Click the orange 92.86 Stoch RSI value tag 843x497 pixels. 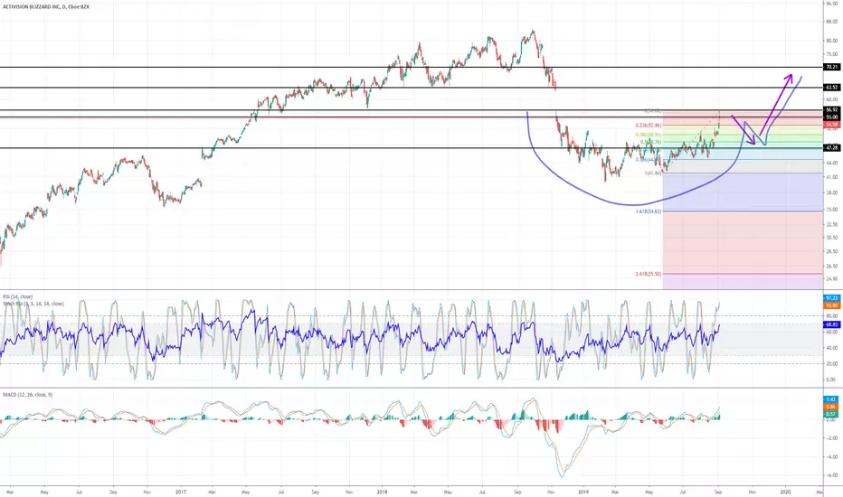coord(831,305)
